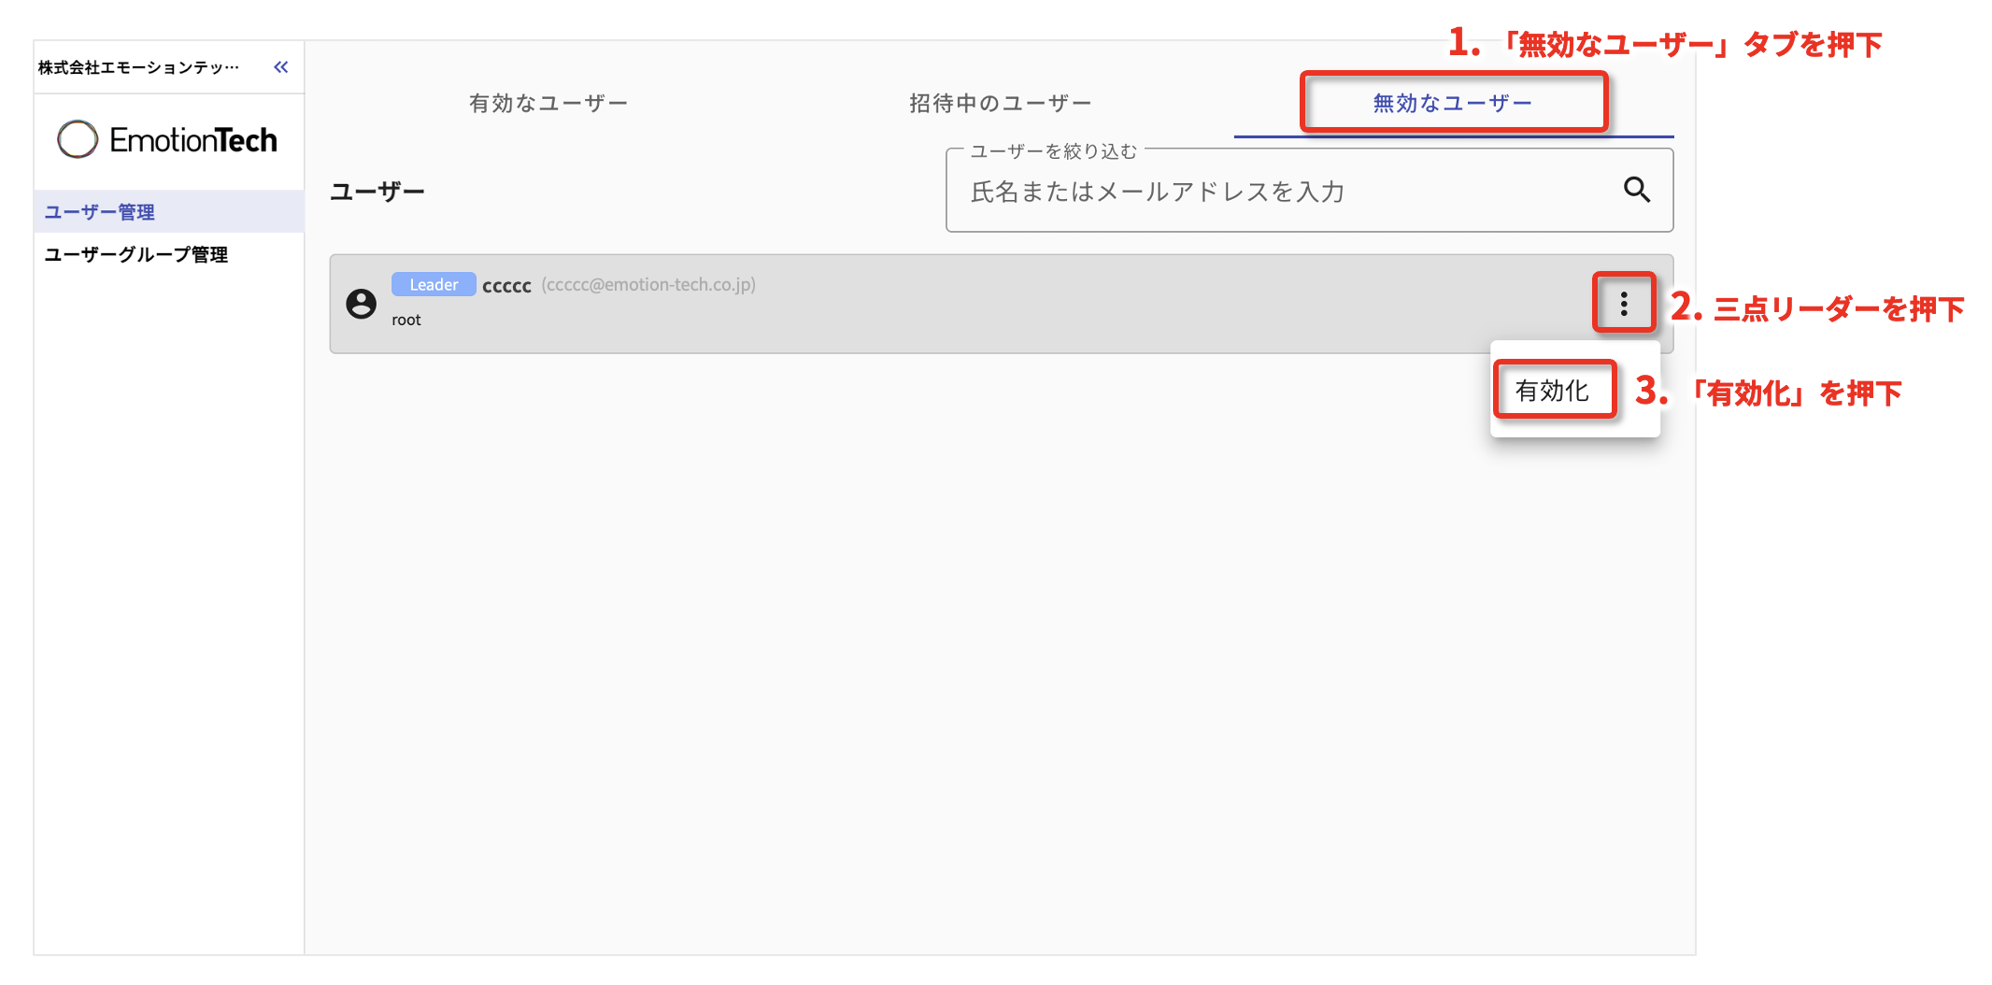Open the three-dot menu for ccccc
Image resolution: width=1992 pixels, height=985 pixels.
pos(1624,304)
